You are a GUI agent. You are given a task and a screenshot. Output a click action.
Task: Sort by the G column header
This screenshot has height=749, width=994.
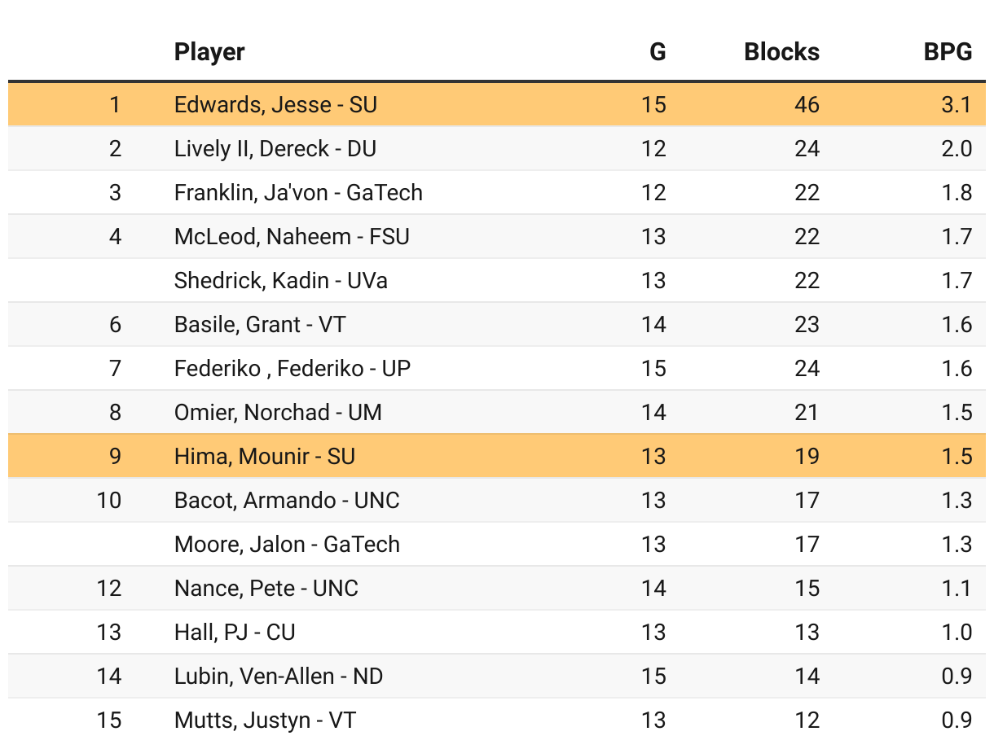tap(657, 52)
